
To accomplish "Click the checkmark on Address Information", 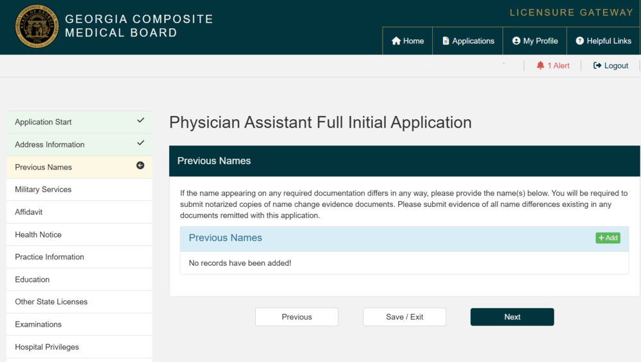I will [140, 143].
